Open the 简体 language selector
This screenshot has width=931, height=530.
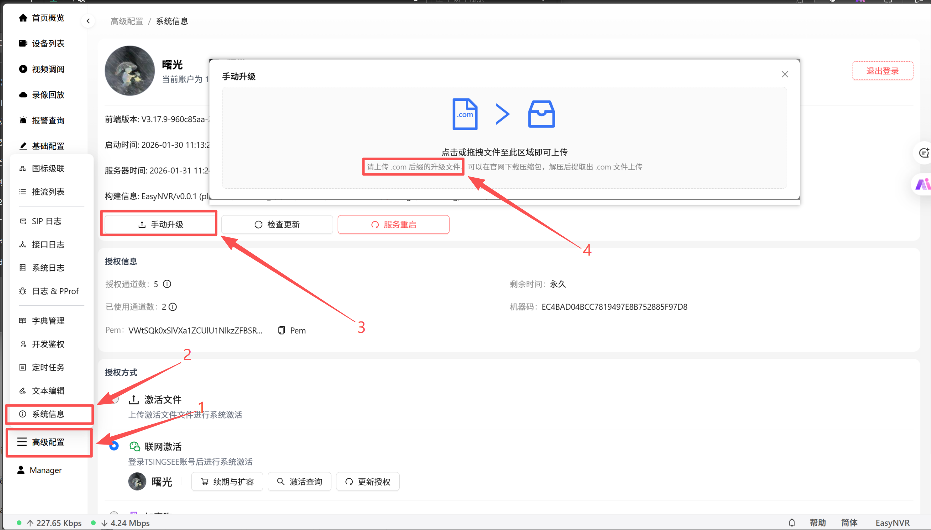849,523
